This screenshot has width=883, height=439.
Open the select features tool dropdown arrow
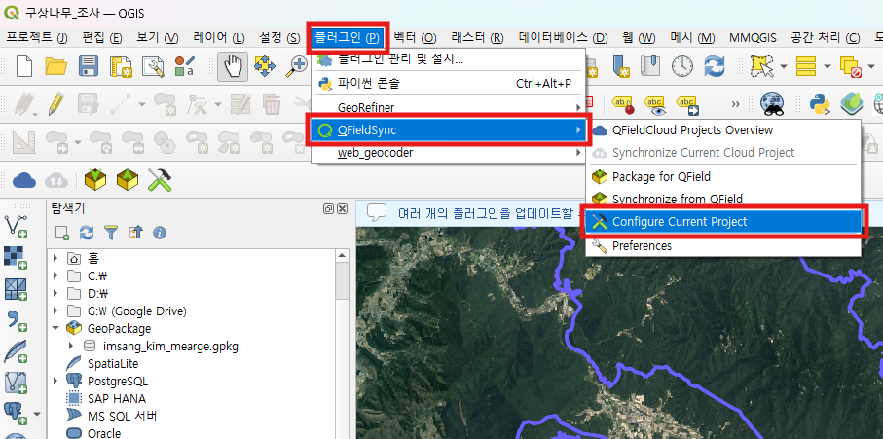(784, 66)
